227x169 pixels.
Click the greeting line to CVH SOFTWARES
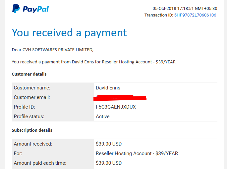(x=53, y=50)
